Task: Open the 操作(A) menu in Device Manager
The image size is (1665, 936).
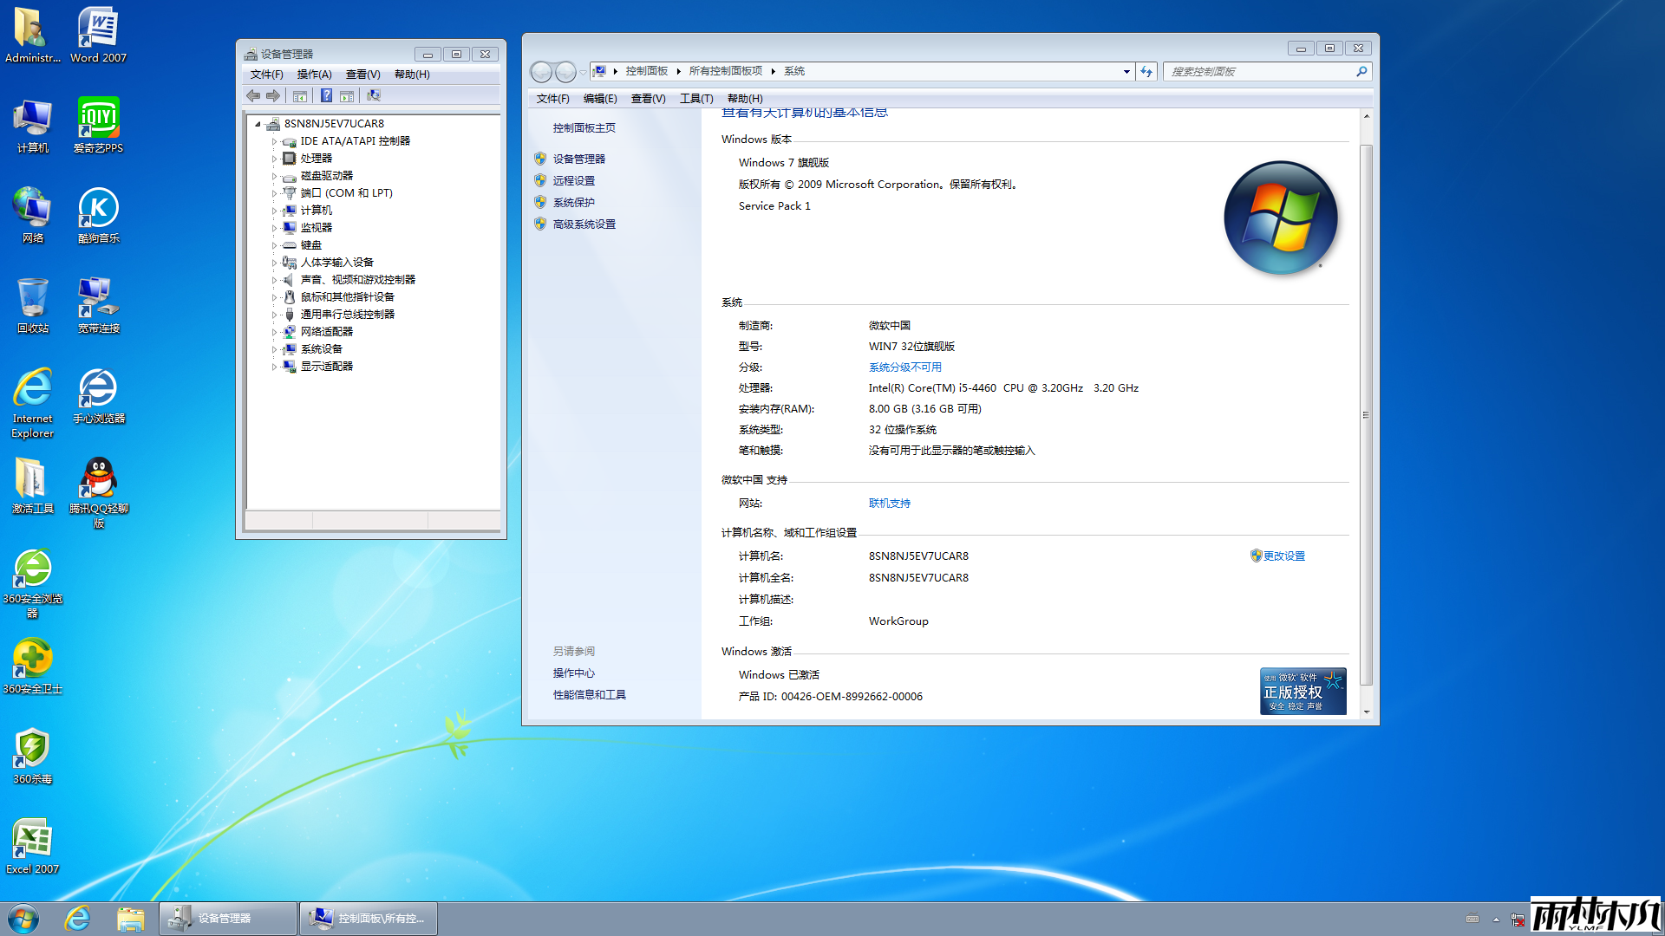Action: pos(314,75)
